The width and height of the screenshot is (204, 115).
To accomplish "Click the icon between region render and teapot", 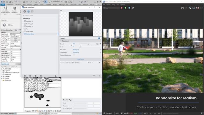I will 193,8.
